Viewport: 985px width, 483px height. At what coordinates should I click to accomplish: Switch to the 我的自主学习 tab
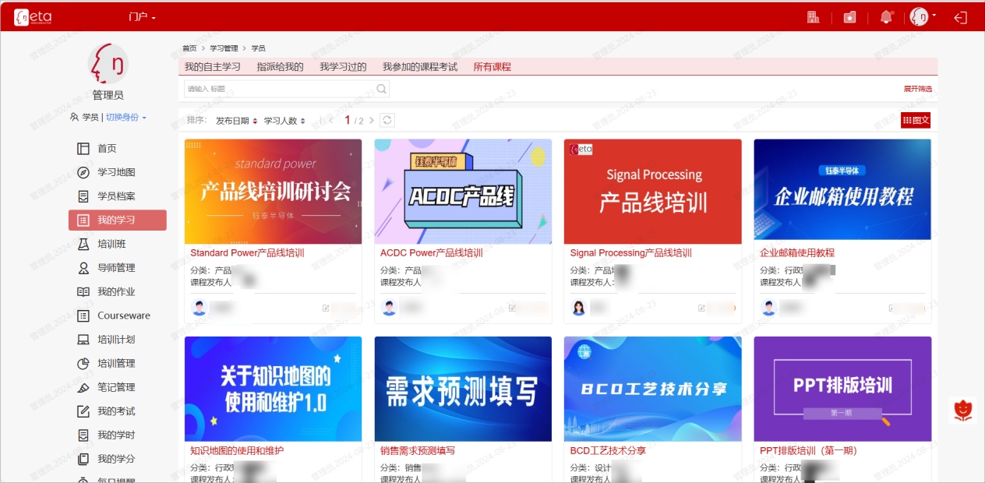point(212,67)
